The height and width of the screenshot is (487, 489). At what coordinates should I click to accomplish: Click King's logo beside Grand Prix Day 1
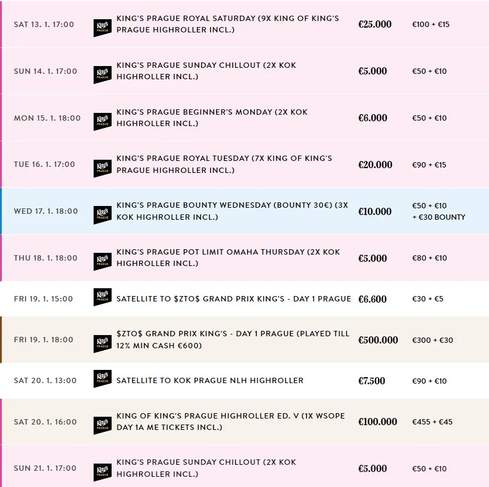coord(103,343)
